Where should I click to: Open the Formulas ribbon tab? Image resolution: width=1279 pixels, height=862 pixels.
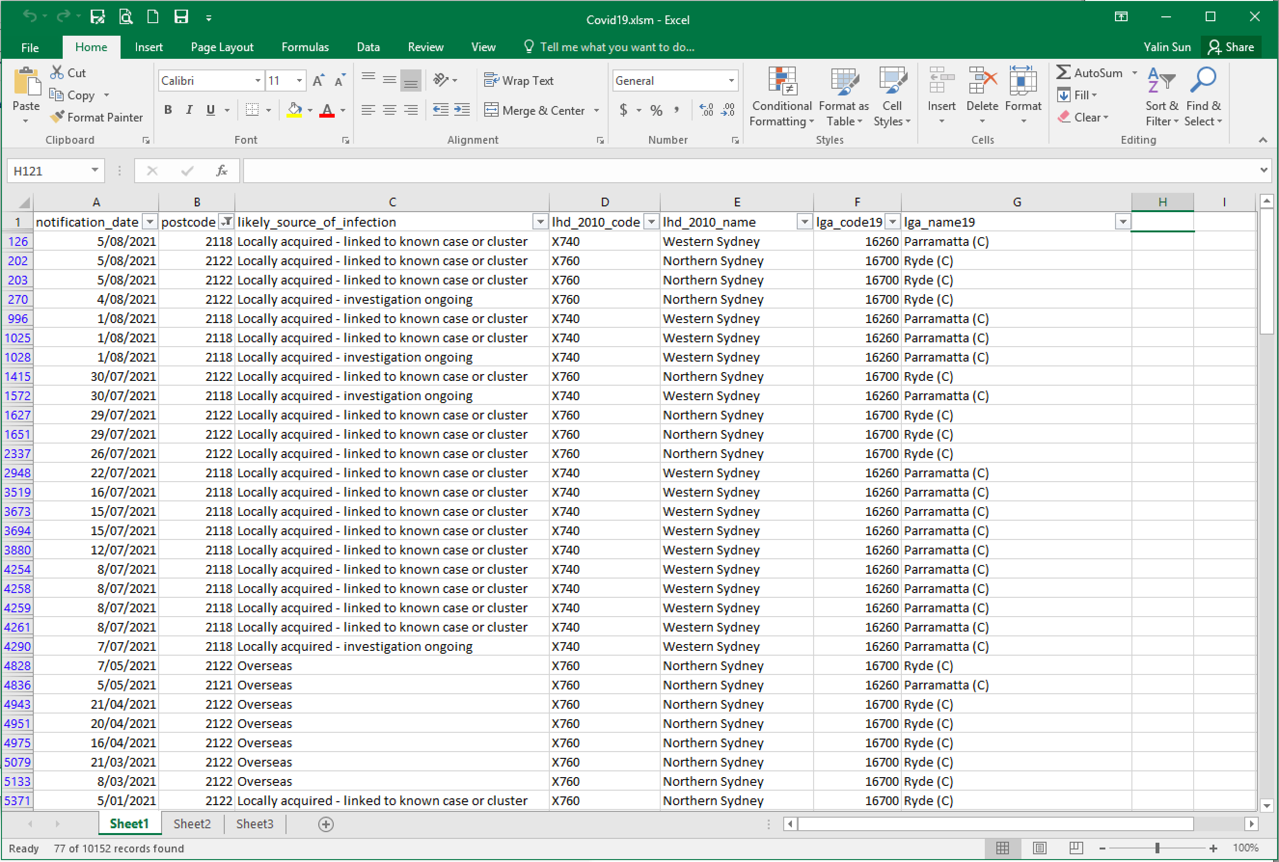pyautogui.click(x=305, y=47)
